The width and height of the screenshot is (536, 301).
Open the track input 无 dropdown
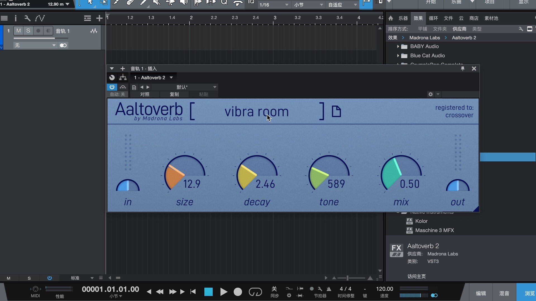point(35,45)
